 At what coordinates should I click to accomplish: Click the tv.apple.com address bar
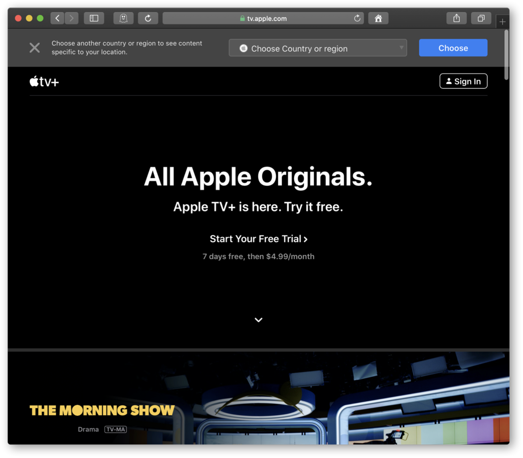click(263, 18)
